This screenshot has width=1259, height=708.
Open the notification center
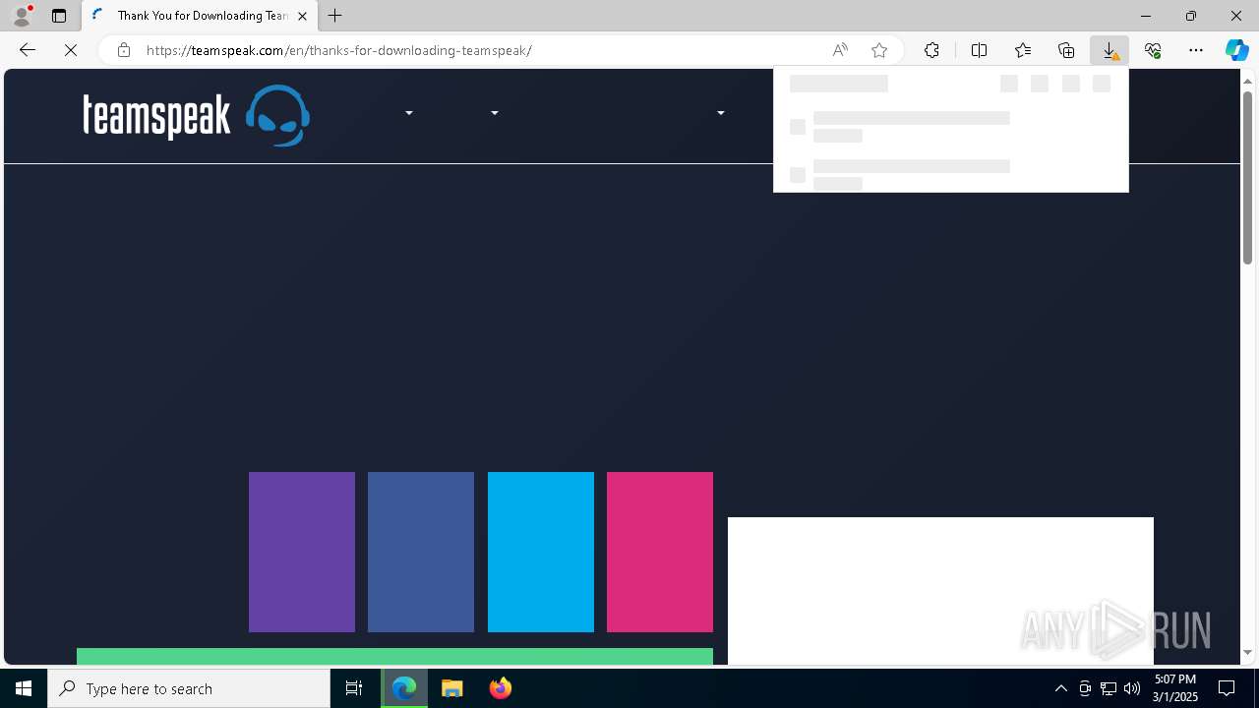pyautogui.click(x=1227, y=688)
